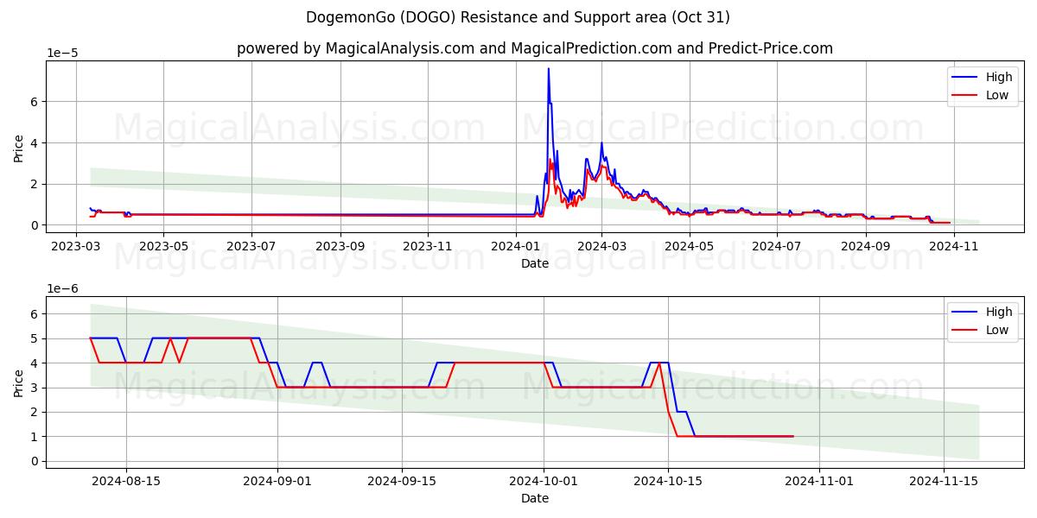Screen dimensions: 1037x518
Task: Click the 'Price' y-axis label of top chart
Action: click(x=19, y=146)
